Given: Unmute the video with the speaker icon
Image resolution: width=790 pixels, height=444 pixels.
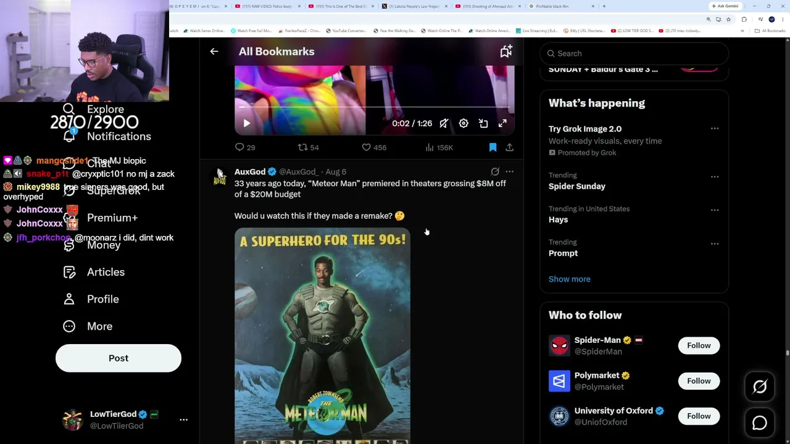Looking at the screenshot, I should [x=444, y=123].
